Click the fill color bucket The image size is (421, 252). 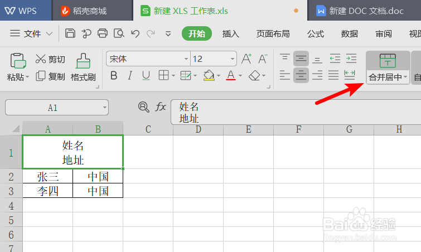click(x=209, y=76)
